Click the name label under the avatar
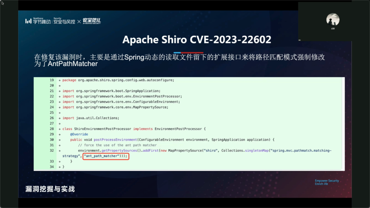 click(x=333, y=28)
